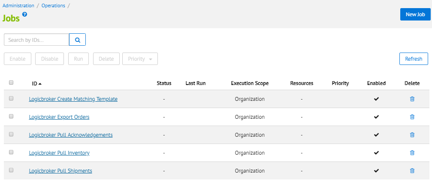Click the ID column sort arrow

[x=40, y=84]
